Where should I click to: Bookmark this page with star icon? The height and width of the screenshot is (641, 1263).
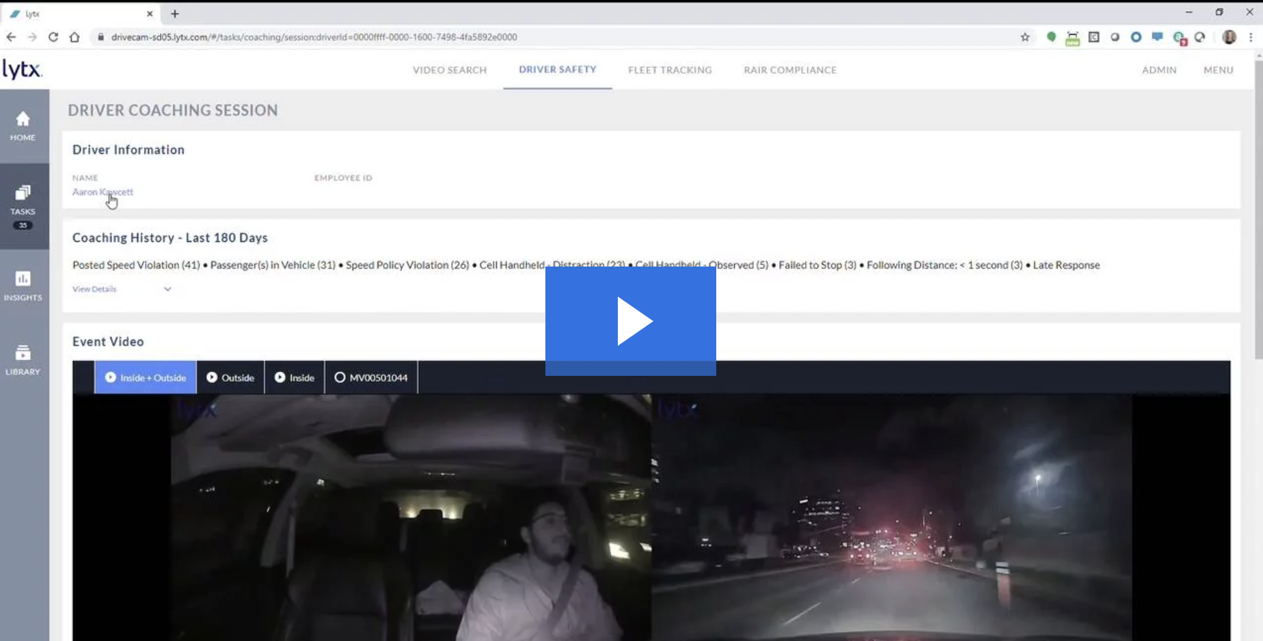point(1024,37)
